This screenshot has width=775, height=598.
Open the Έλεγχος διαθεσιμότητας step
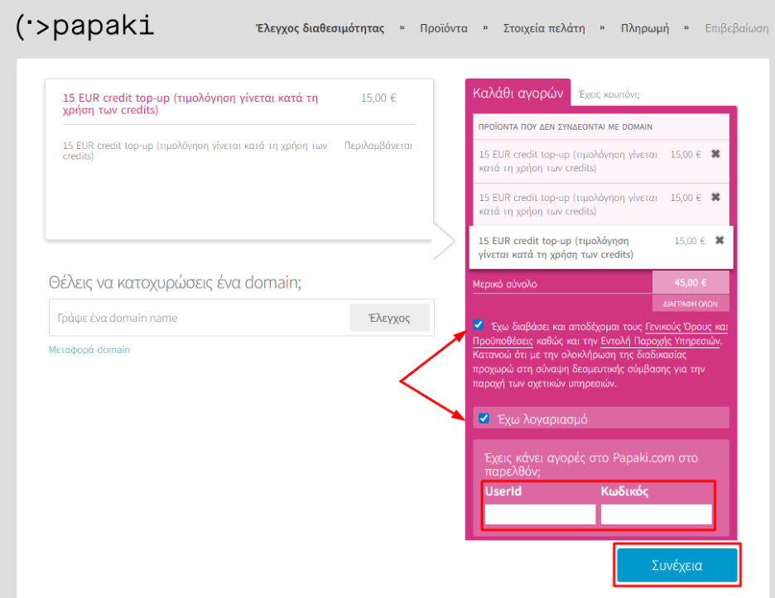point(320,29)
